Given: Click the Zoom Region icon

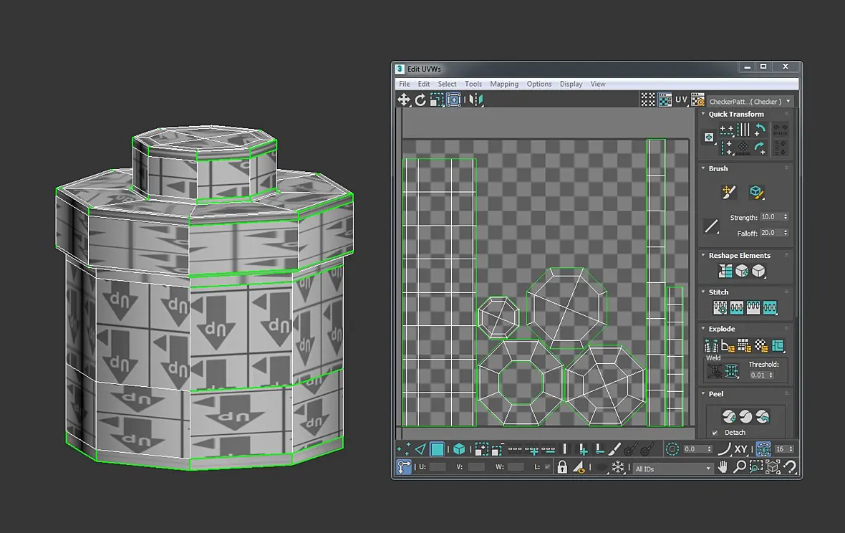Looking at the screenshot, I should (756, 466).
